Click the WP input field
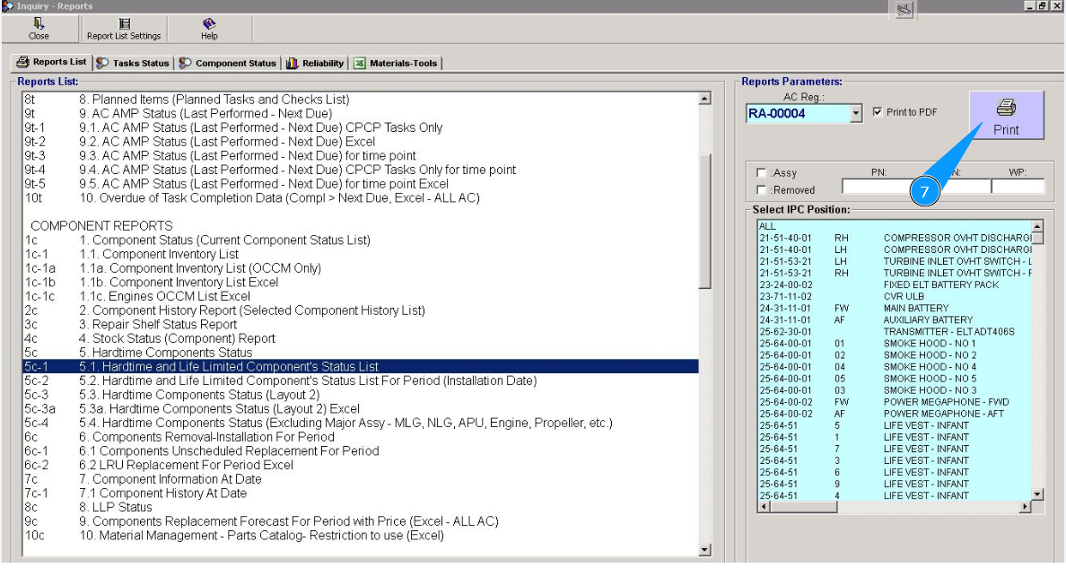This screenshot has height=568, width=1066. pyautogui.click(x=1017, y=187)
